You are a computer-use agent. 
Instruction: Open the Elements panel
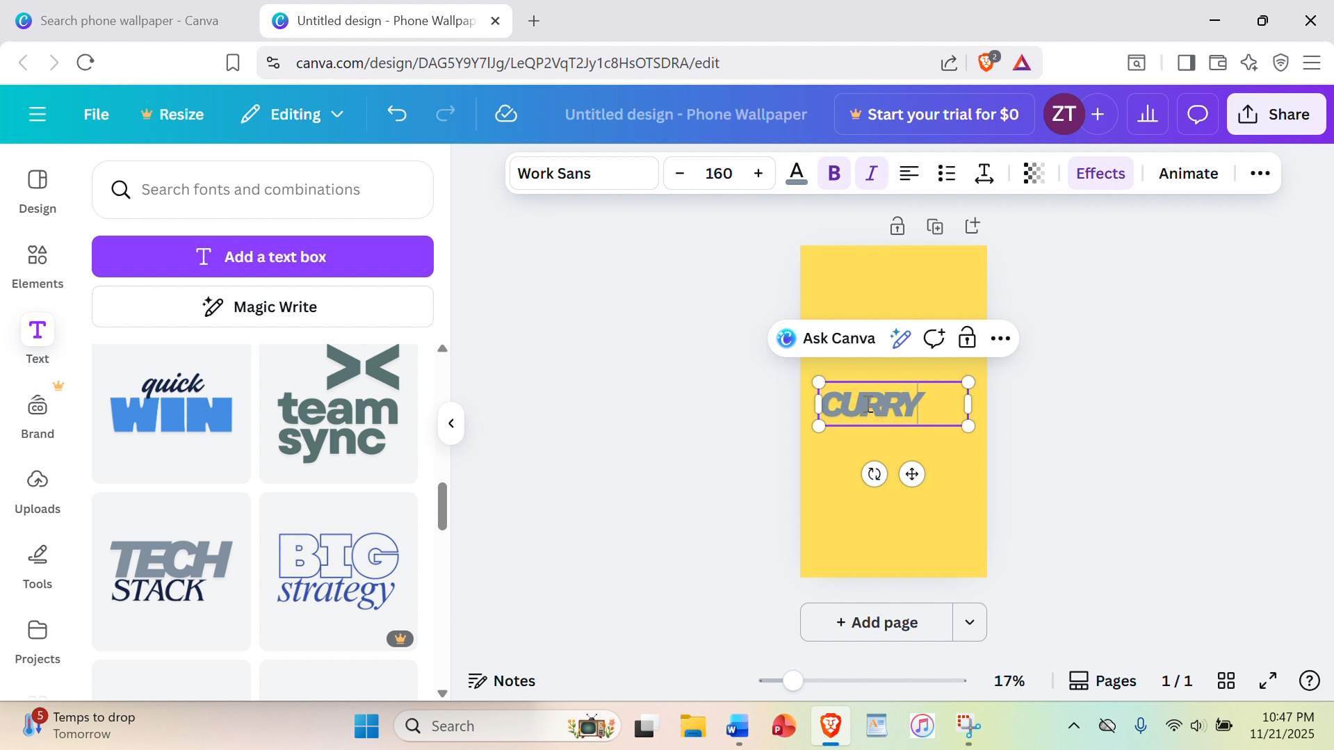pyautogui.click(x=38, y=266)
